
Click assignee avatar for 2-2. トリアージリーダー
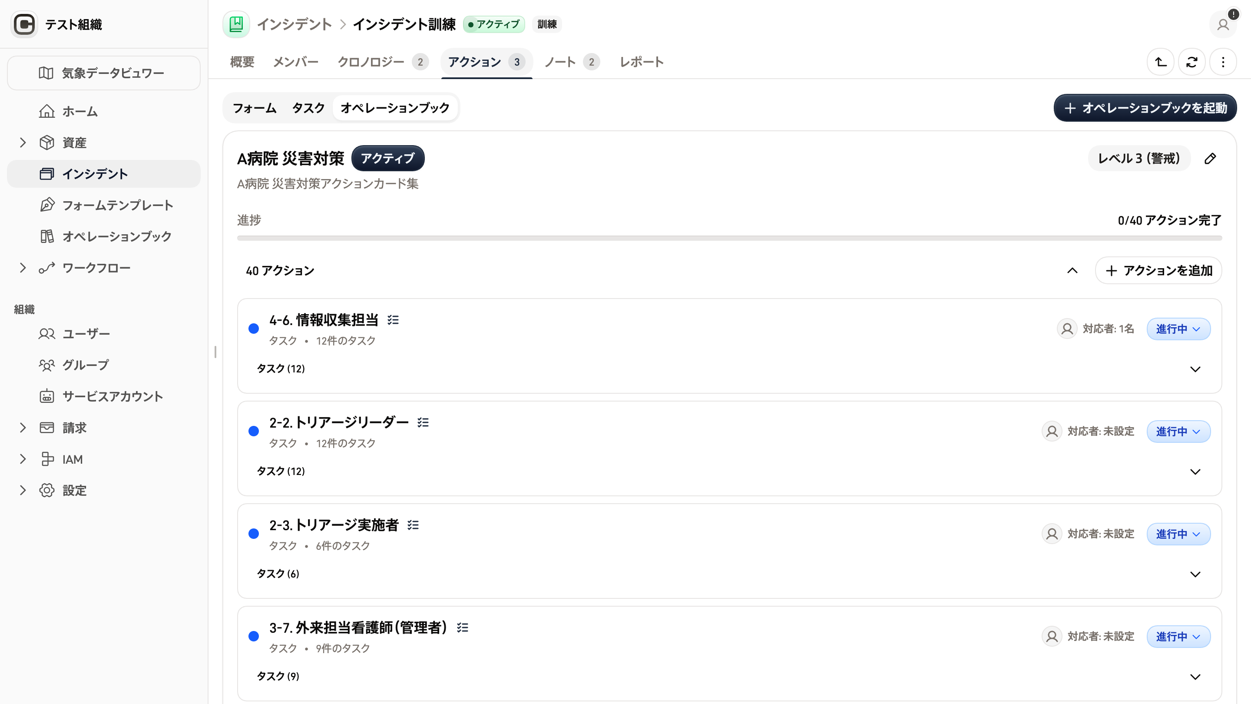pyautogui.click(x=1052, y=432)
